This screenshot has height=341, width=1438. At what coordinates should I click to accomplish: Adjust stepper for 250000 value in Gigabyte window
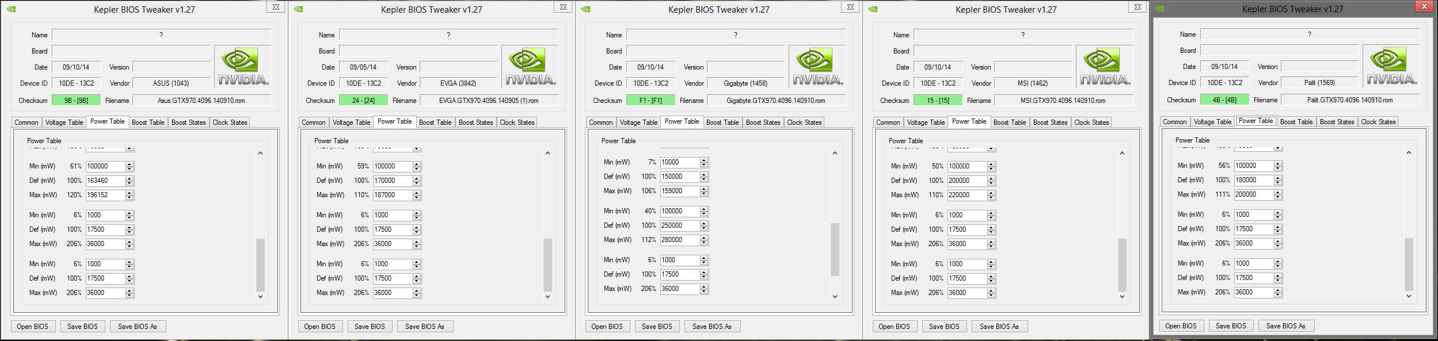tap(703, 225)
